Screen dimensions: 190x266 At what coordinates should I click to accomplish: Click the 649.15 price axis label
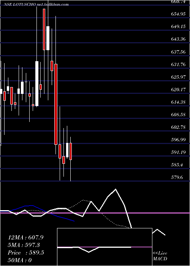click(x=178, y=27)
